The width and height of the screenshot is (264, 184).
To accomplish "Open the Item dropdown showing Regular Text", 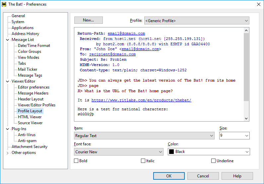I will [144, 136].
